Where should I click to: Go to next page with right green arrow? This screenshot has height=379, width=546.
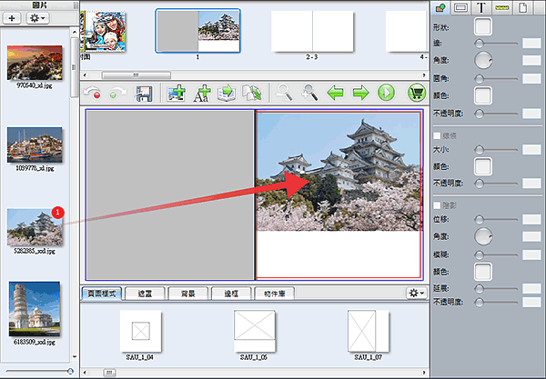tap(360, 94)
